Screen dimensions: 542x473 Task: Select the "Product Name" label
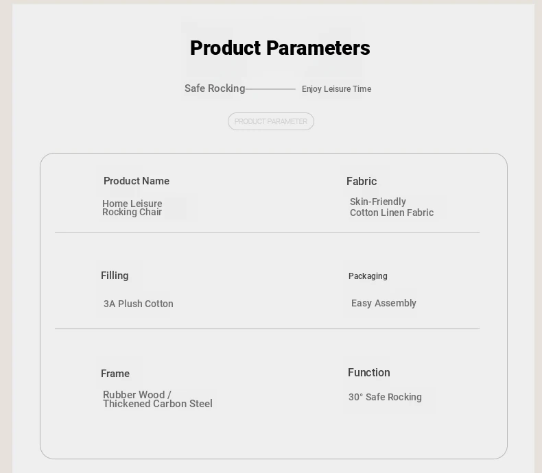137,181
